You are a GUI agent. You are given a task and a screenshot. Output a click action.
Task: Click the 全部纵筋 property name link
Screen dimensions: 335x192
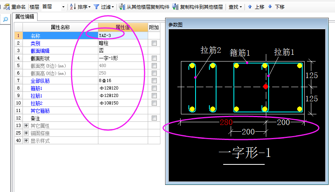click(40, 81)
